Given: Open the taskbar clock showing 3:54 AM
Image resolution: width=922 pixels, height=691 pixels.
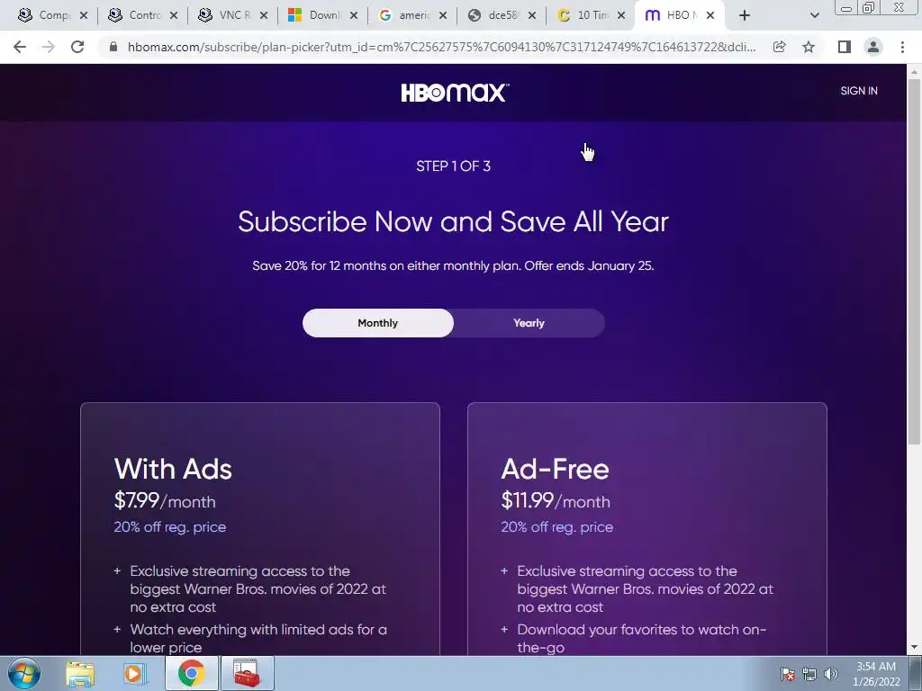Looking at the screenshot, I should [875, 674].
